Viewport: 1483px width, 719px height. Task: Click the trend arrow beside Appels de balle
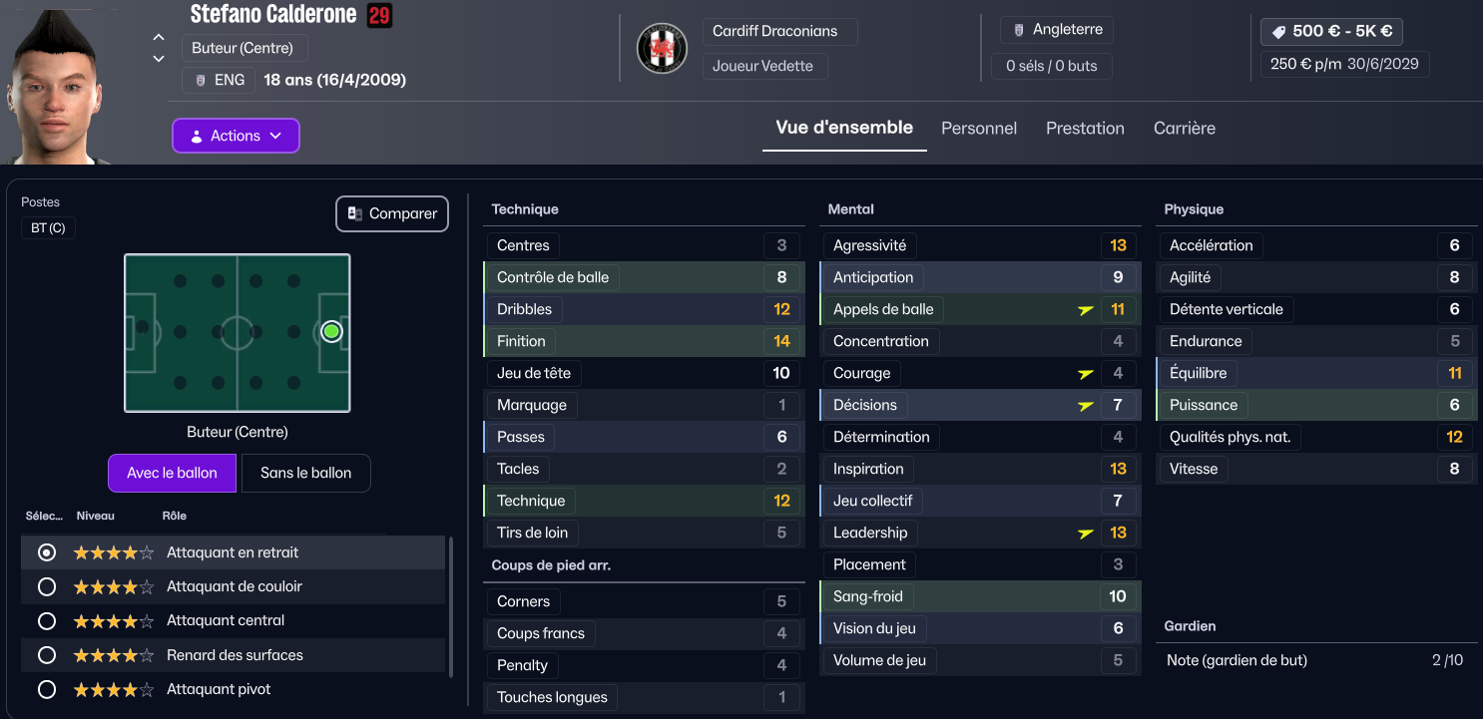click(1086, 310)
